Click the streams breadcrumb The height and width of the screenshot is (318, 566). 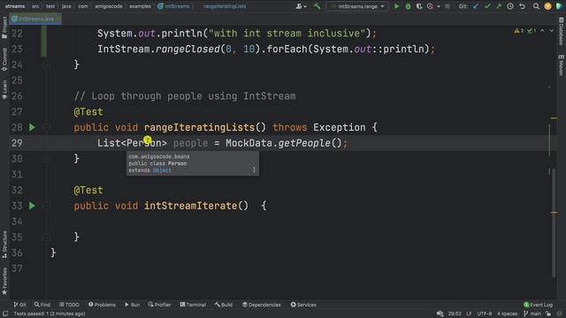15,6
